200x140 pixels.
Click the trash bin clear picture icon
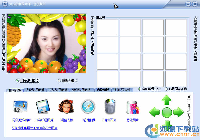click(110, 106)
